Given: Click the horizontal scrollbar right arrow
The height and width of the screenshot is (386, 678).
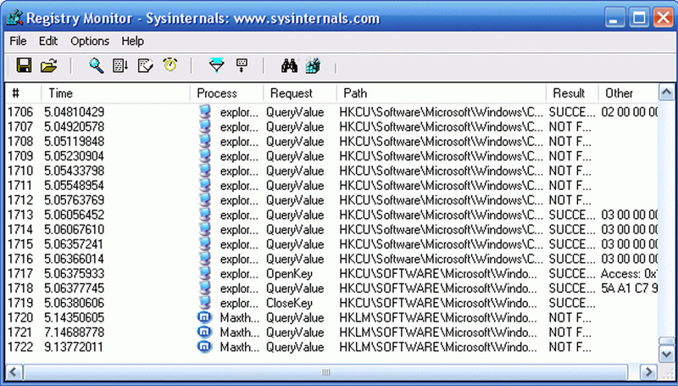Looking at the screenshot, I should pyautogui.click(x=648, y=372).
